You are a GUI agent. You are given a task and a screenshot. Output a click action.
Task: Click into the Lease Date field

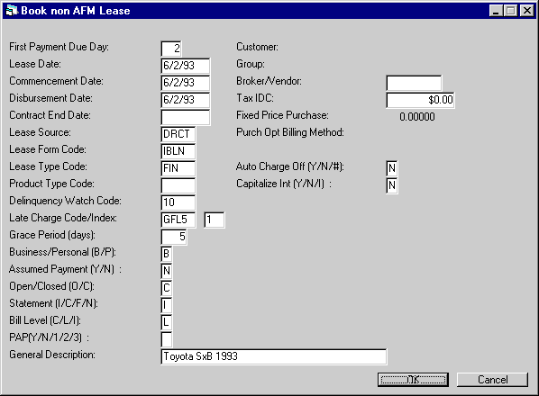click(x=186, y=66)
